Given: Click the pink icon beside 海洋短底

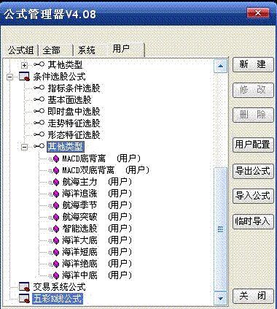Looking at the screenshot, I should [56, 252].
